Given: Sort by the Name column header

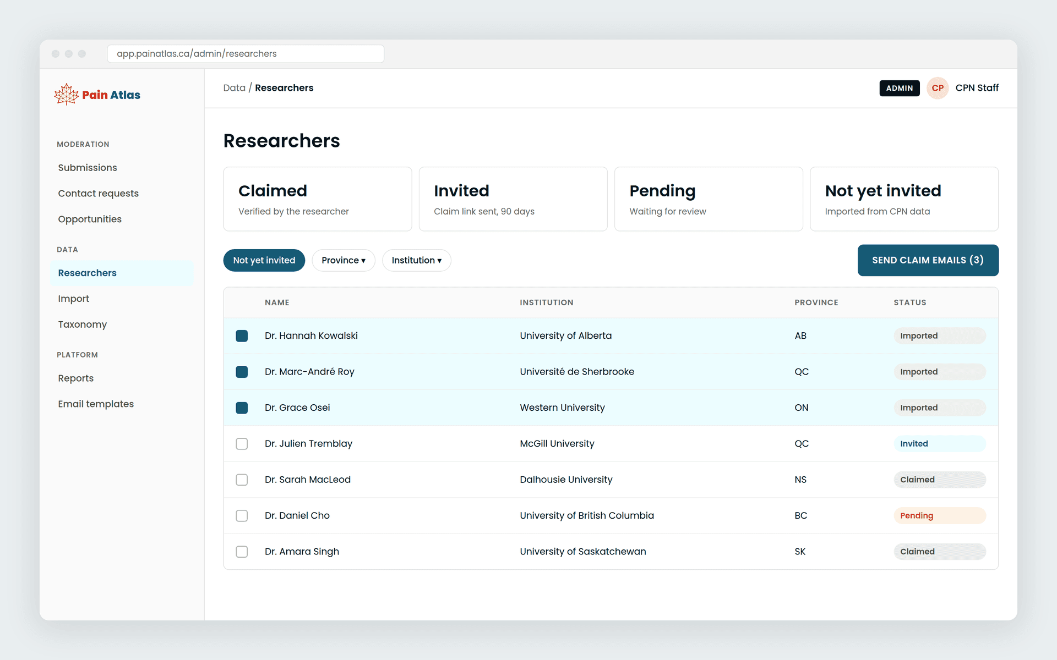Looking at the screenshot, I should point(277,302).
